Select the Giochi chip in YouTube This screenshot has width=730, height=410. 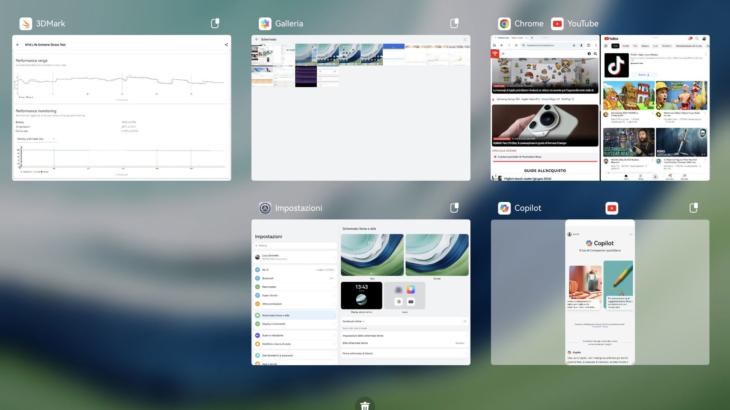(x=625, y=46)
